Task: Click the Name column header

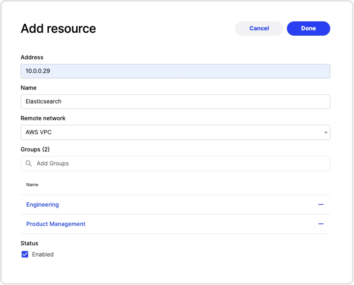Action: point(32,184)
